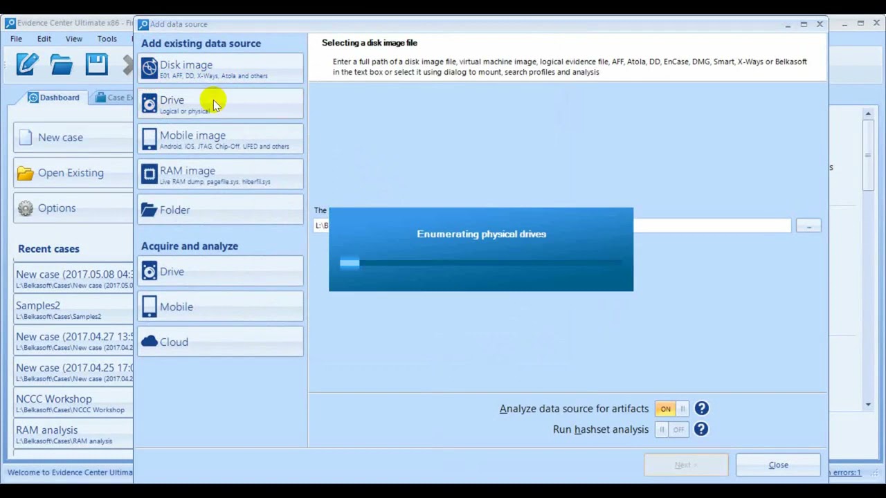Open recent case "New case (2017.05.08"

tap(73, 279)
